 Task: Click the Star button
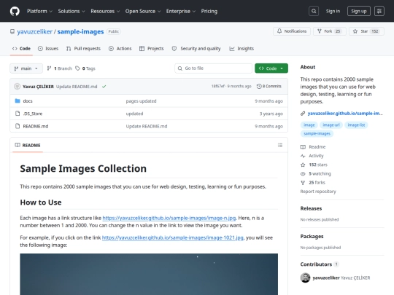click(366, 31)
